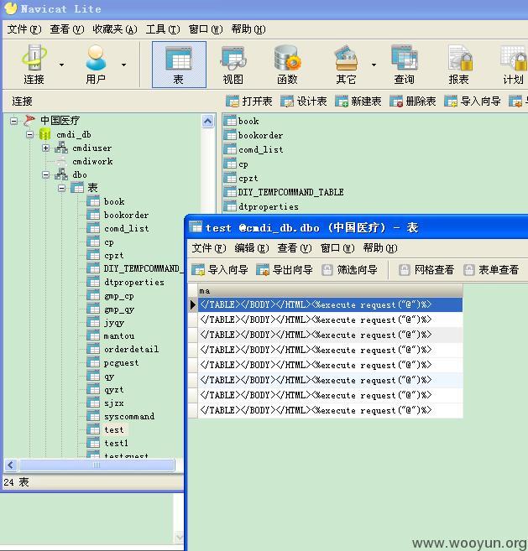Collapse the 表 tables node in tree
This screenshot has height=551, width=528.
(x=61, y=188)
